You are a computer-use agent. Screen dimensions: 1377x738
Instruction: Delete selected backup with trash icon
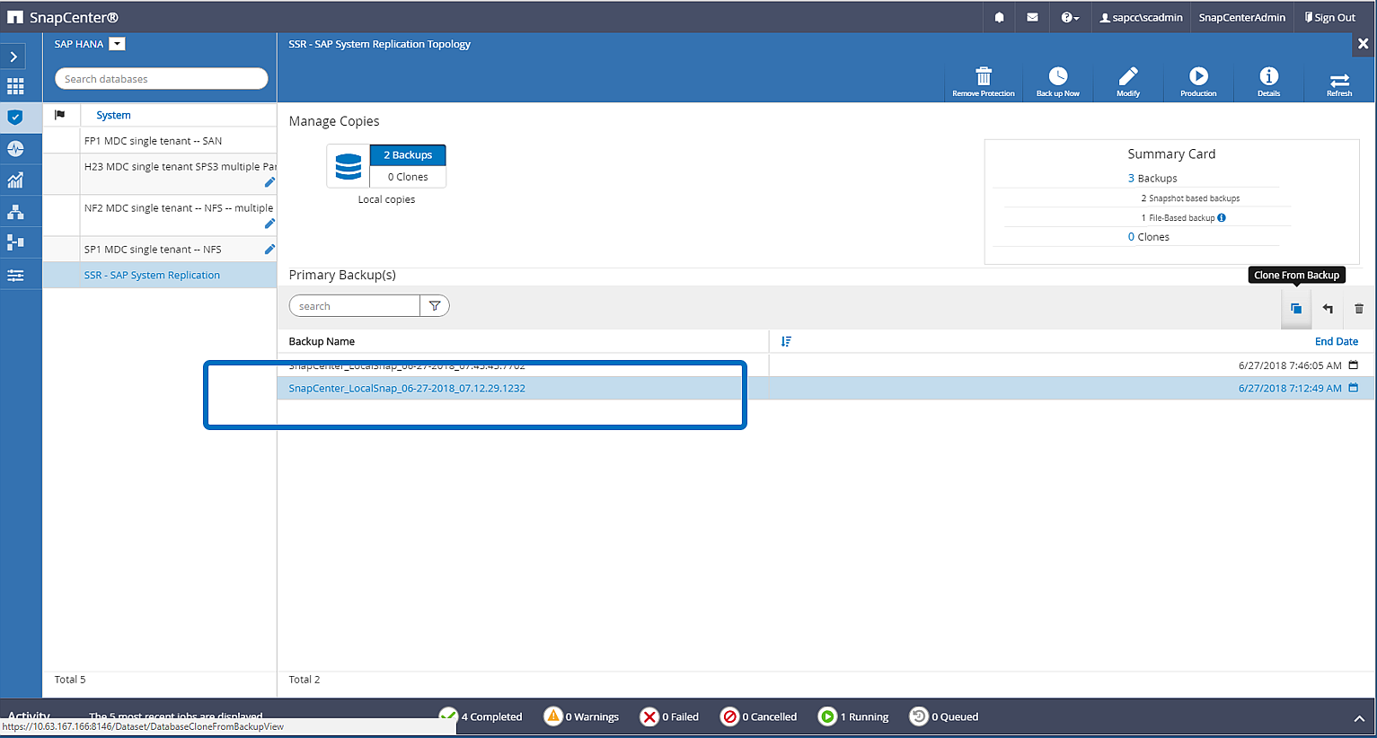tap(1359, 309)
